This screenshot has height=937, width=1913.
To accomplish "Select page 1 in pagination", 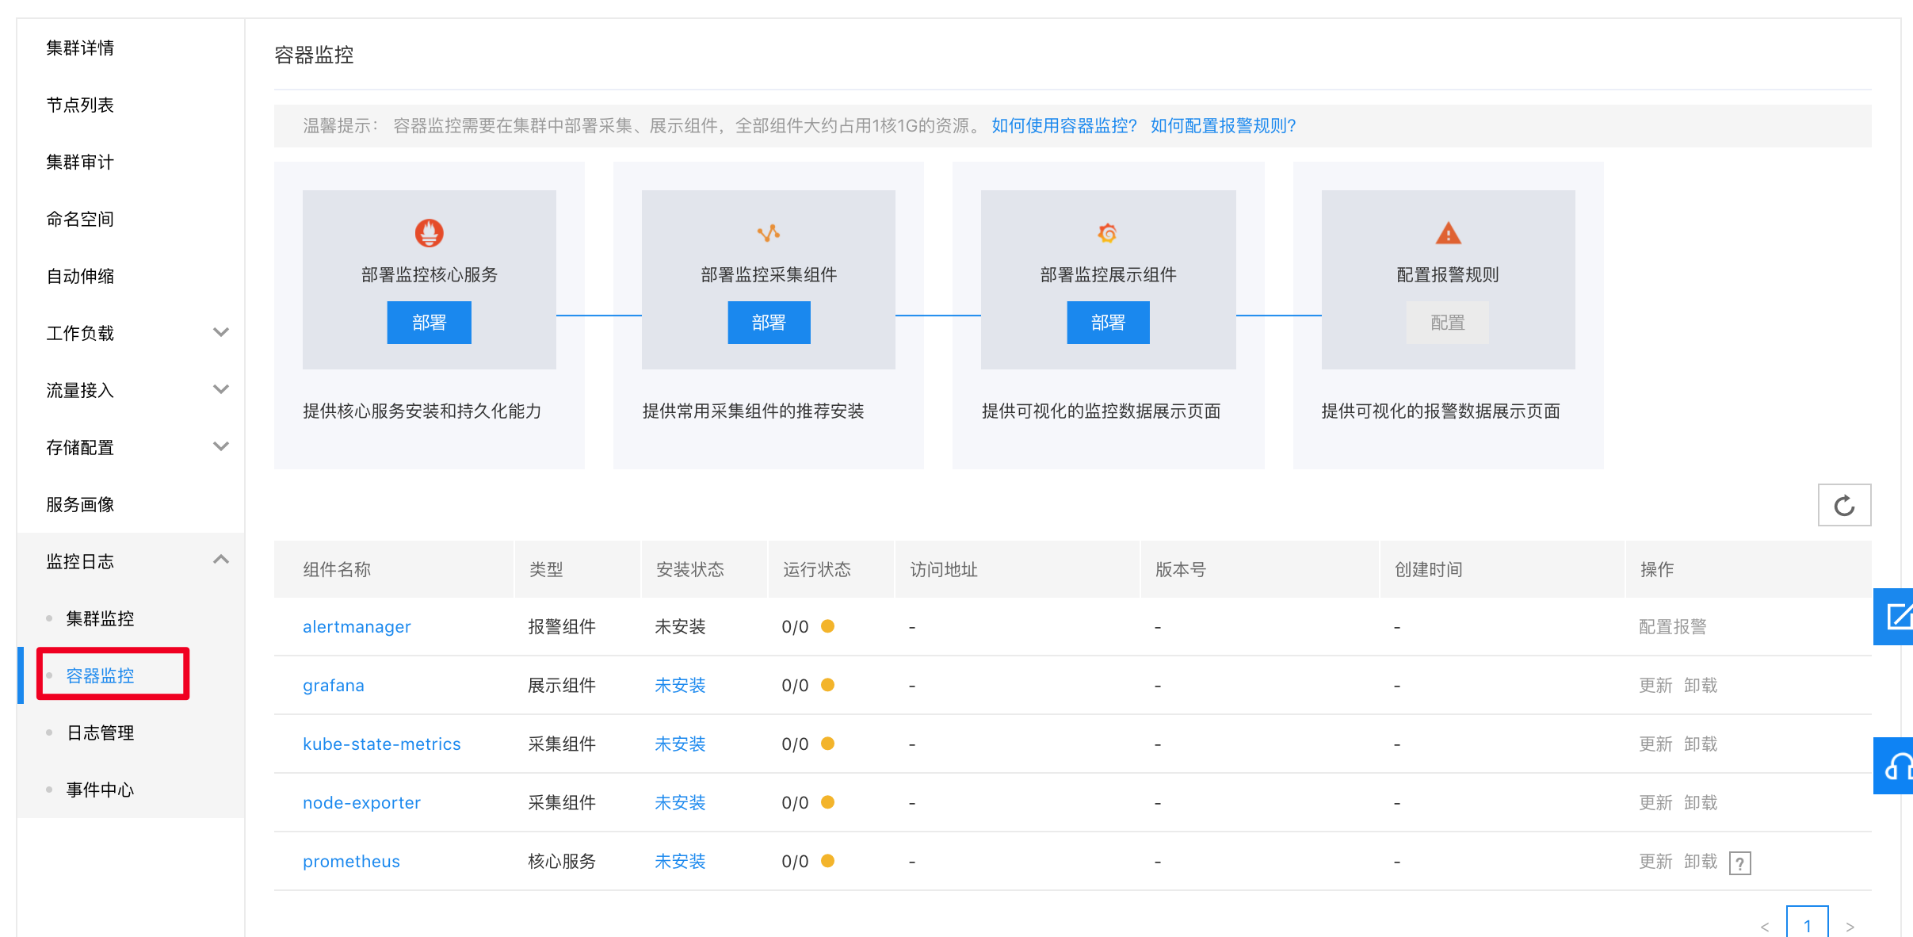I will click(x=1808, y=924).
